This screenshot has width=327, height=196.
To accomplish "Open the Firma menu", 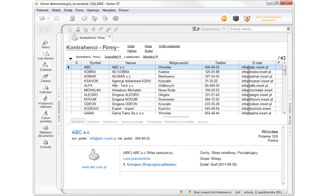I will click(x=79, y=10).
